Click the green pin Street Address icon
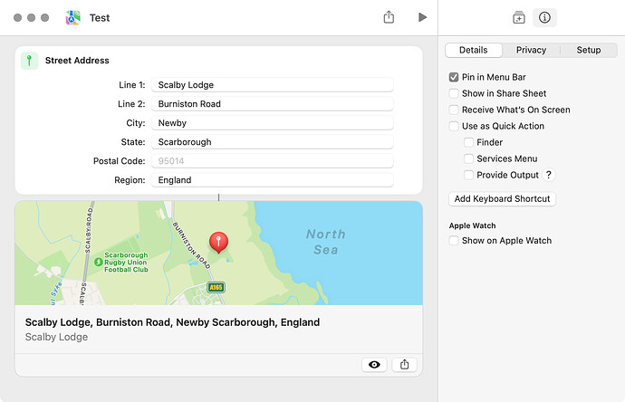625x402 pixels. point(29,61)
